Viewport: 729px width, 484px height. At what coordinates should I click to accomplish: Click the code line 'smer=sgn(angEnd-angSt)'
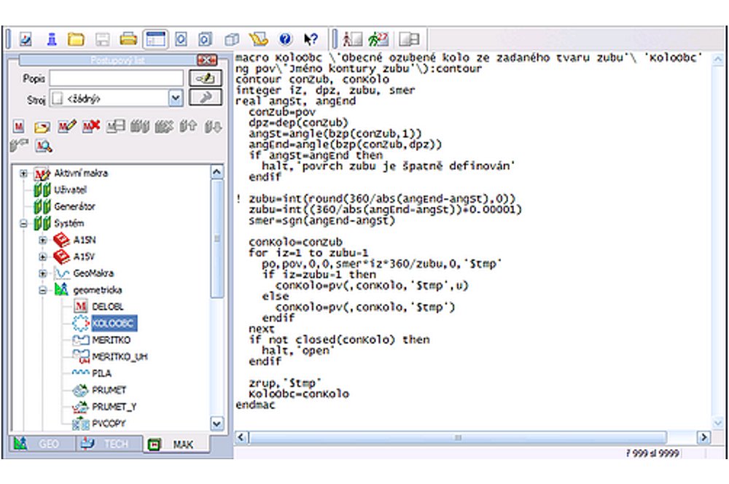pos(321,221)
